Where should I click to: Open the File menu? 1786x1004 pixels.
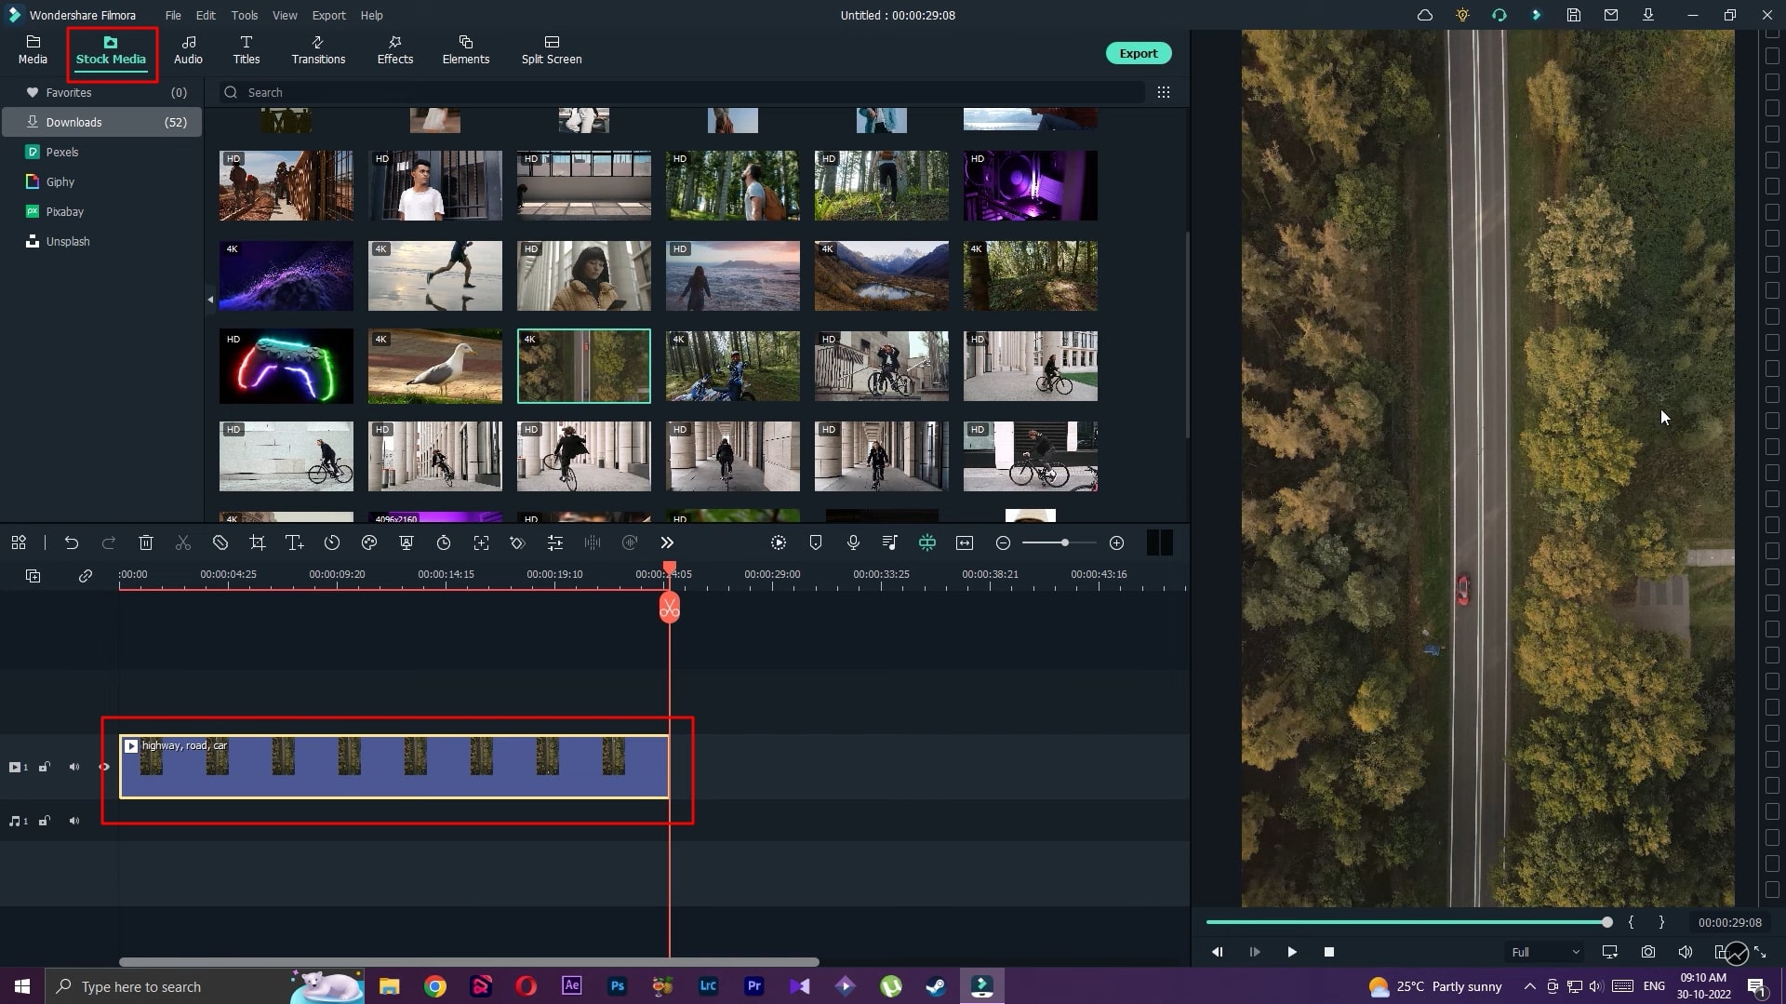[x=173, y=15]
